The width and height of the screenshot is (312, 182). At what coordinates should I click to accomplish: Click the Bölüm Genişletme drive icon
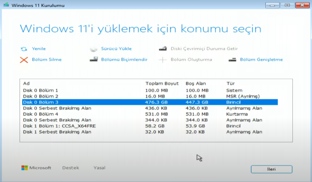[232, 60]
